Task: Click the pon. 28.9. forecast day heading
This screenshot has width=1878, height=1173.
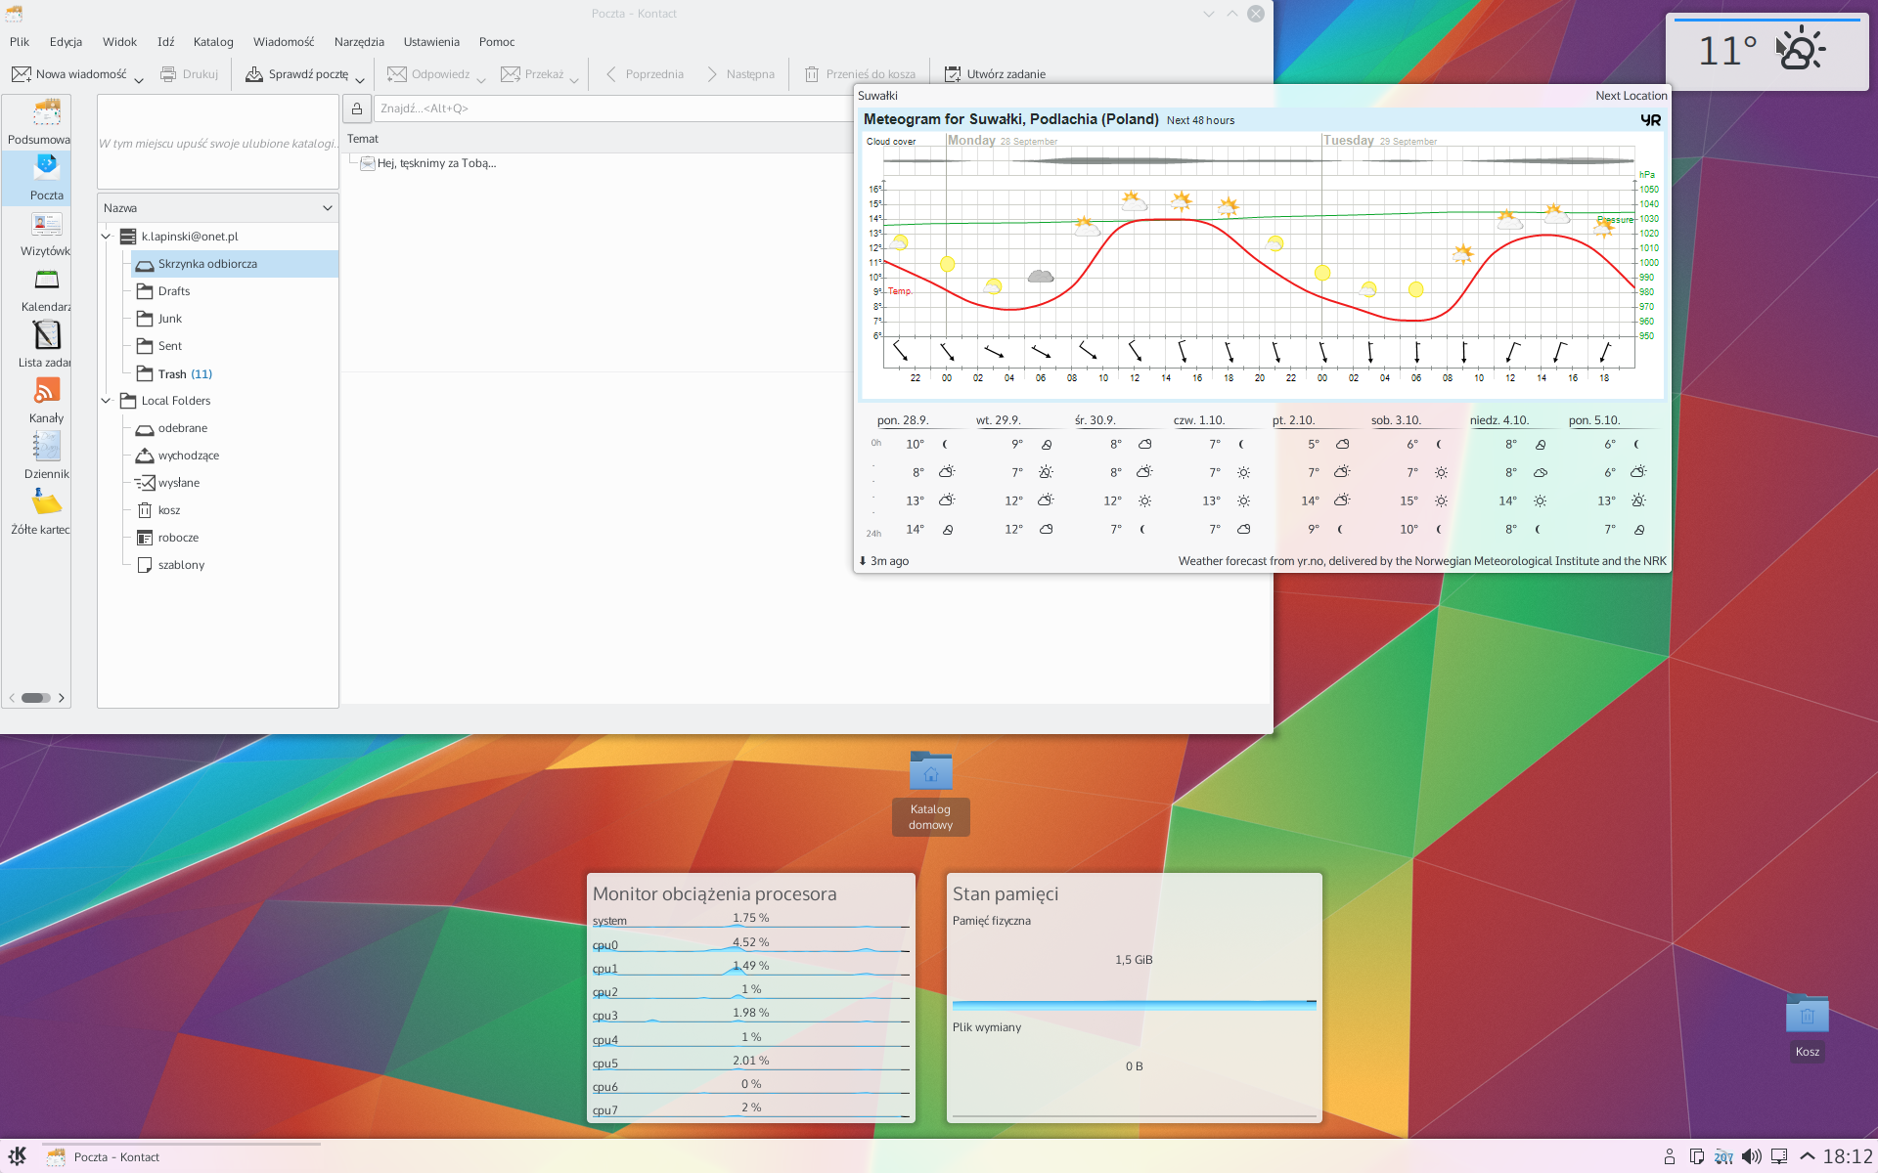Action: [903, 420]
